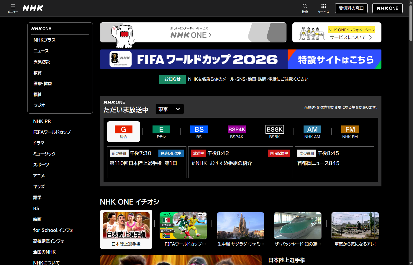Select the E Eテレ channel tab
Viewport: 413px width, 265px height.
pos(161,132)
